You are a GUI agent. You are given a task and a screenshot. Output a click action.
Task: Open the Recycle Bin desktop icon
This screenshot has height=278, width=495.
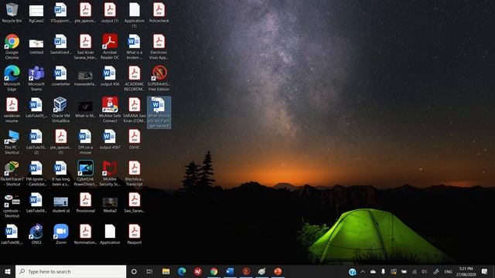pos(12,13)
